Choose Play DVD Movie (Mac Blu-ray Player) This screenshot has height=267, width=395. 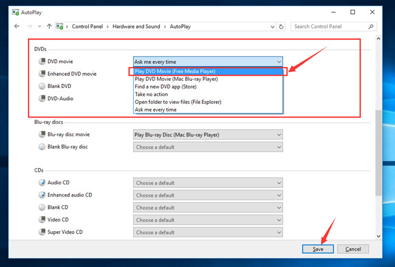point(207,79)
